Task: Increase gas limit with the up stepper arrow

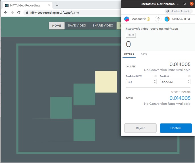Action: (x=189, y=81)
